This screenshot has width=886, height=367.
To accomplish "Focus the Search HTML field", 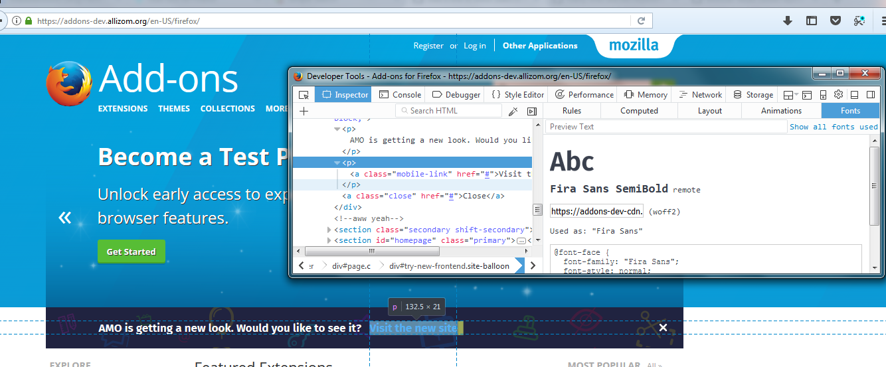I will tap(448, 111).
